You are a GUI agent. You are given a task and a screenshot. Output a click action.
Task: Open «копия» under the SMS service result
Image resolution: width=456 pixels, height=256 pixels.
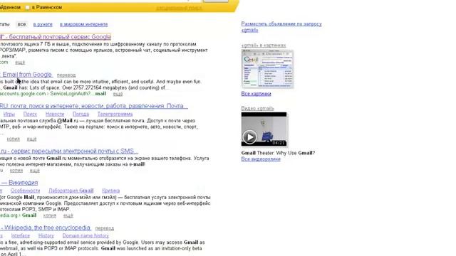pos(16,171)
